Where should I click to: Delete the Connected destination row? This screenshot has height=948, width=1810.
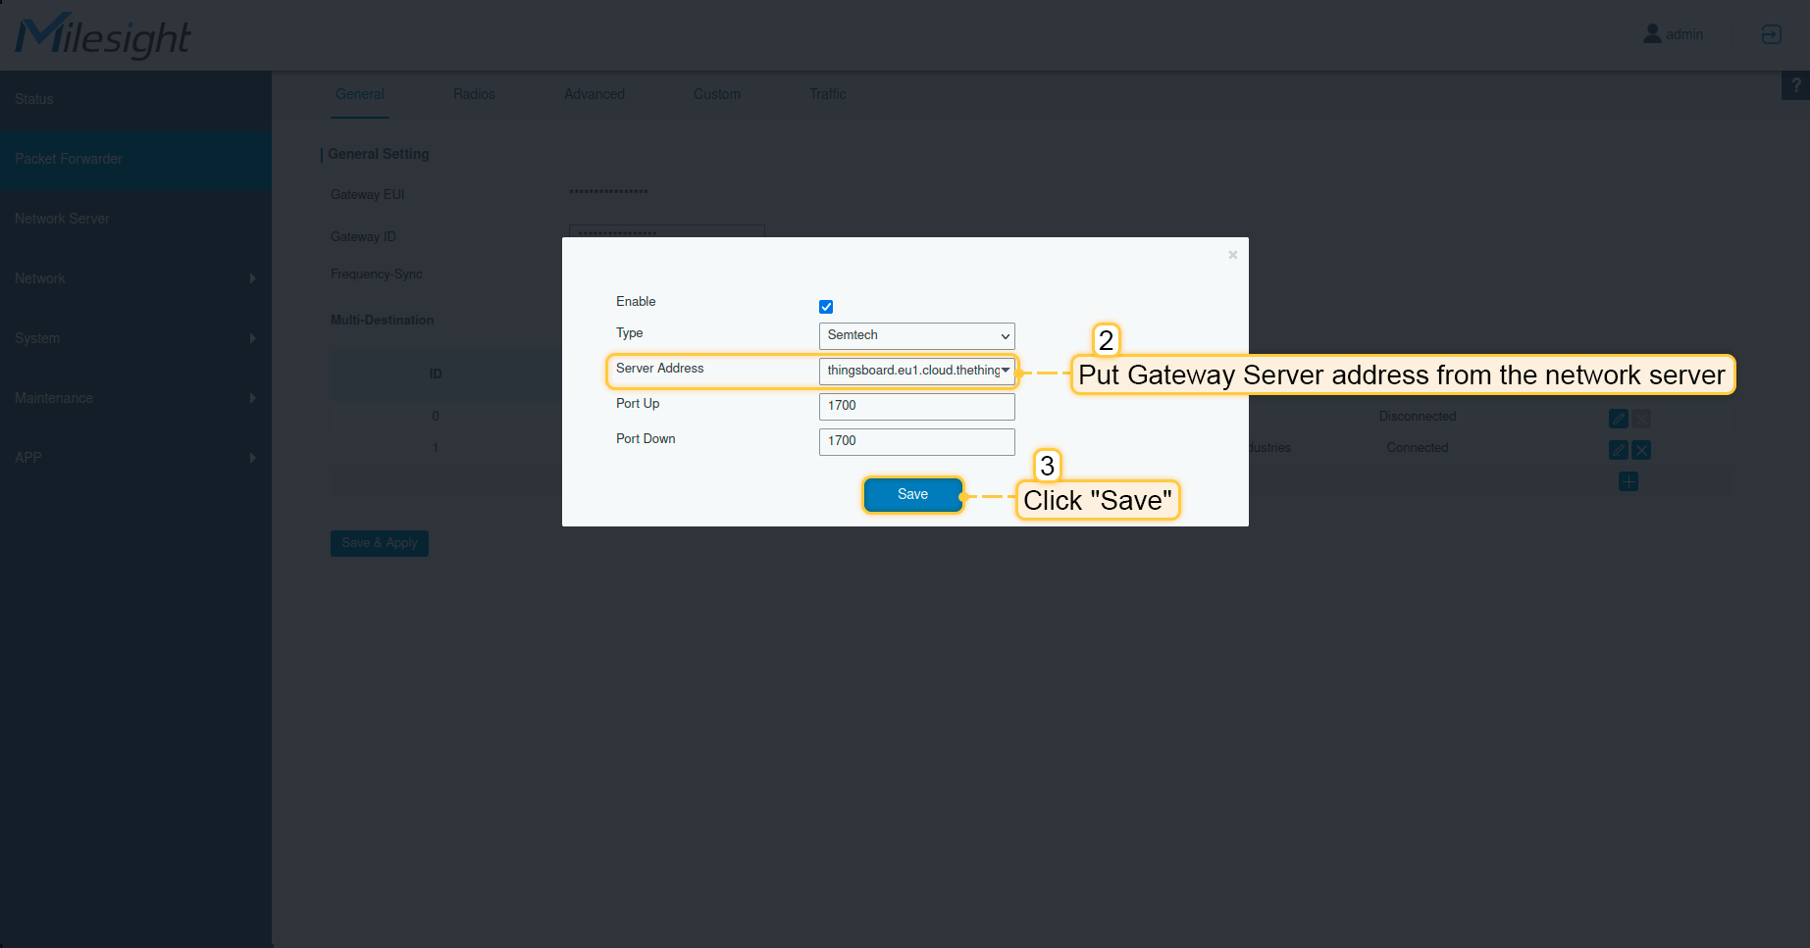click(1641, 450)
